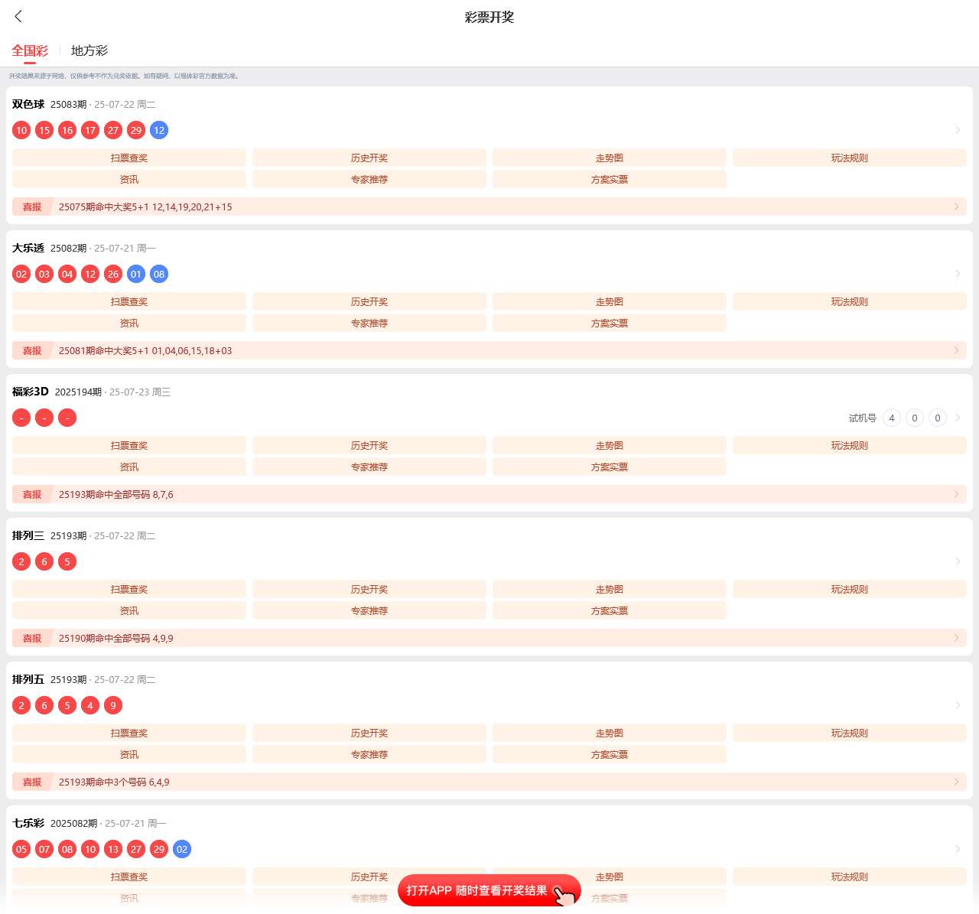Open 方案实票 for 大乐透
Viewport: 979px width, 914px height.
point(610,323)
